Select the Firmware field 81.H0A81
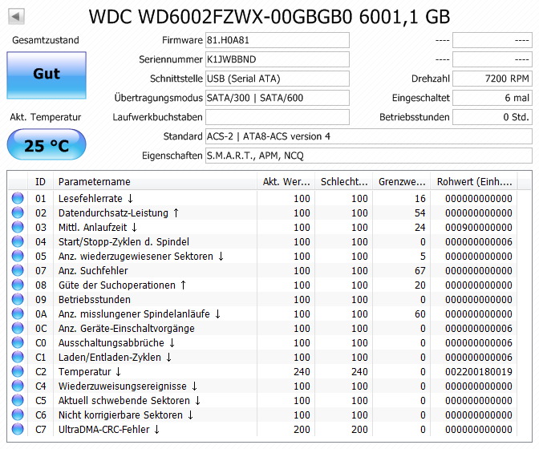The image size is (539, 449). pos(277,40)
